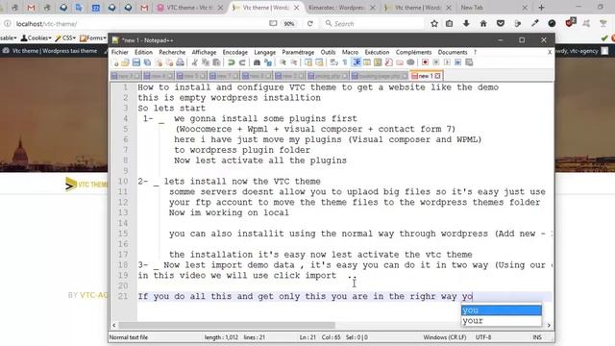Open the Exécution menu
This screenshot has width=615, height=346.
pos(377,52)
